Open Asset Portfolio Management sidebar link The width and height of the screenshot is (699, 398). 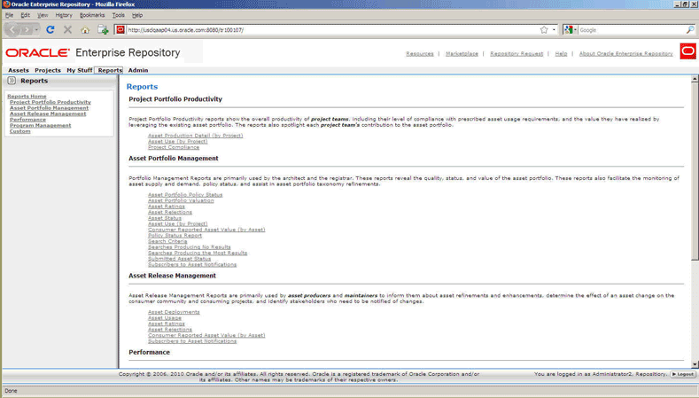tap(49, 108)
